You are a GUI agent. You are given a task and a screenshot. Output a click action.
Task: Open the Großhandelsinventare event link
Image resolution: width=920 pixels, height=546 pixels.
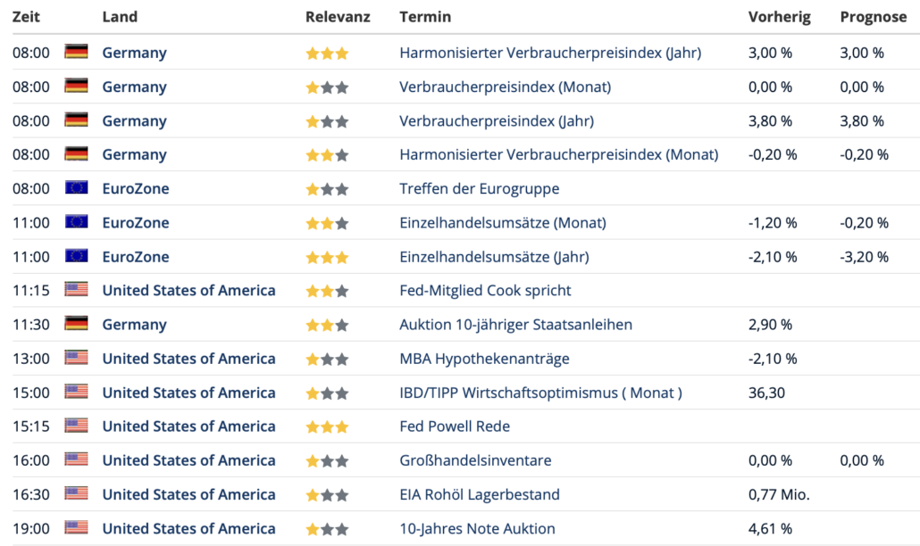tap(475, 460)
